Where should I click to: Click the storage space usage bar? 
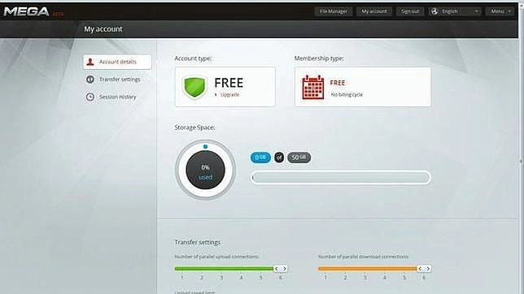pyautogui.click(x=341, y=178)
